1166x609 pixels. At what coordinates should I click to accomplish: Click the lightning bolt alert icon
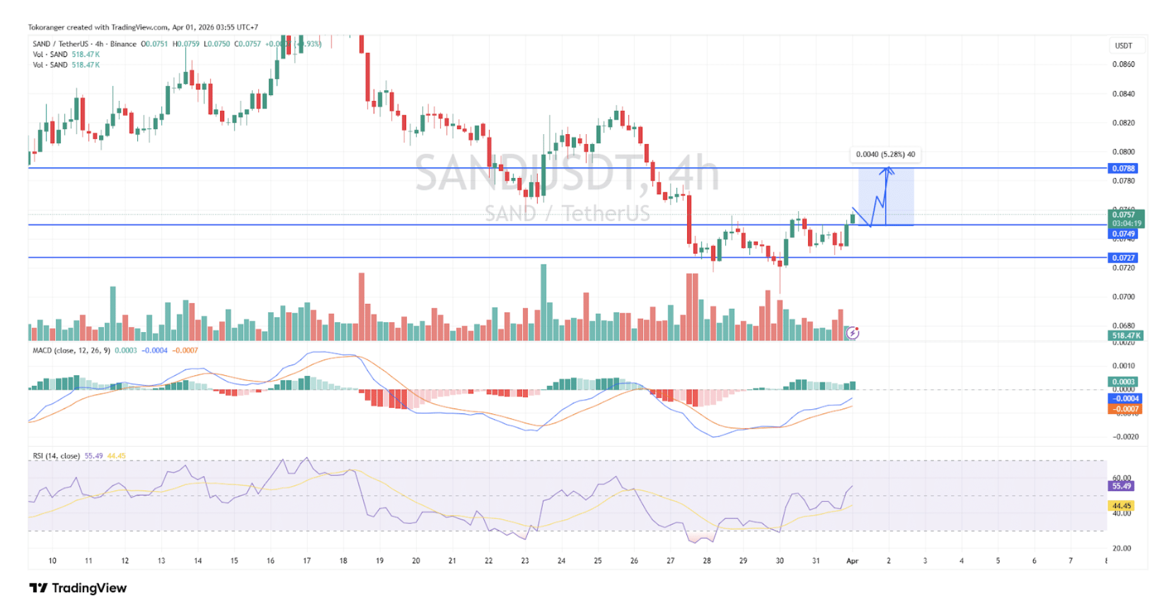coord(852,333)
